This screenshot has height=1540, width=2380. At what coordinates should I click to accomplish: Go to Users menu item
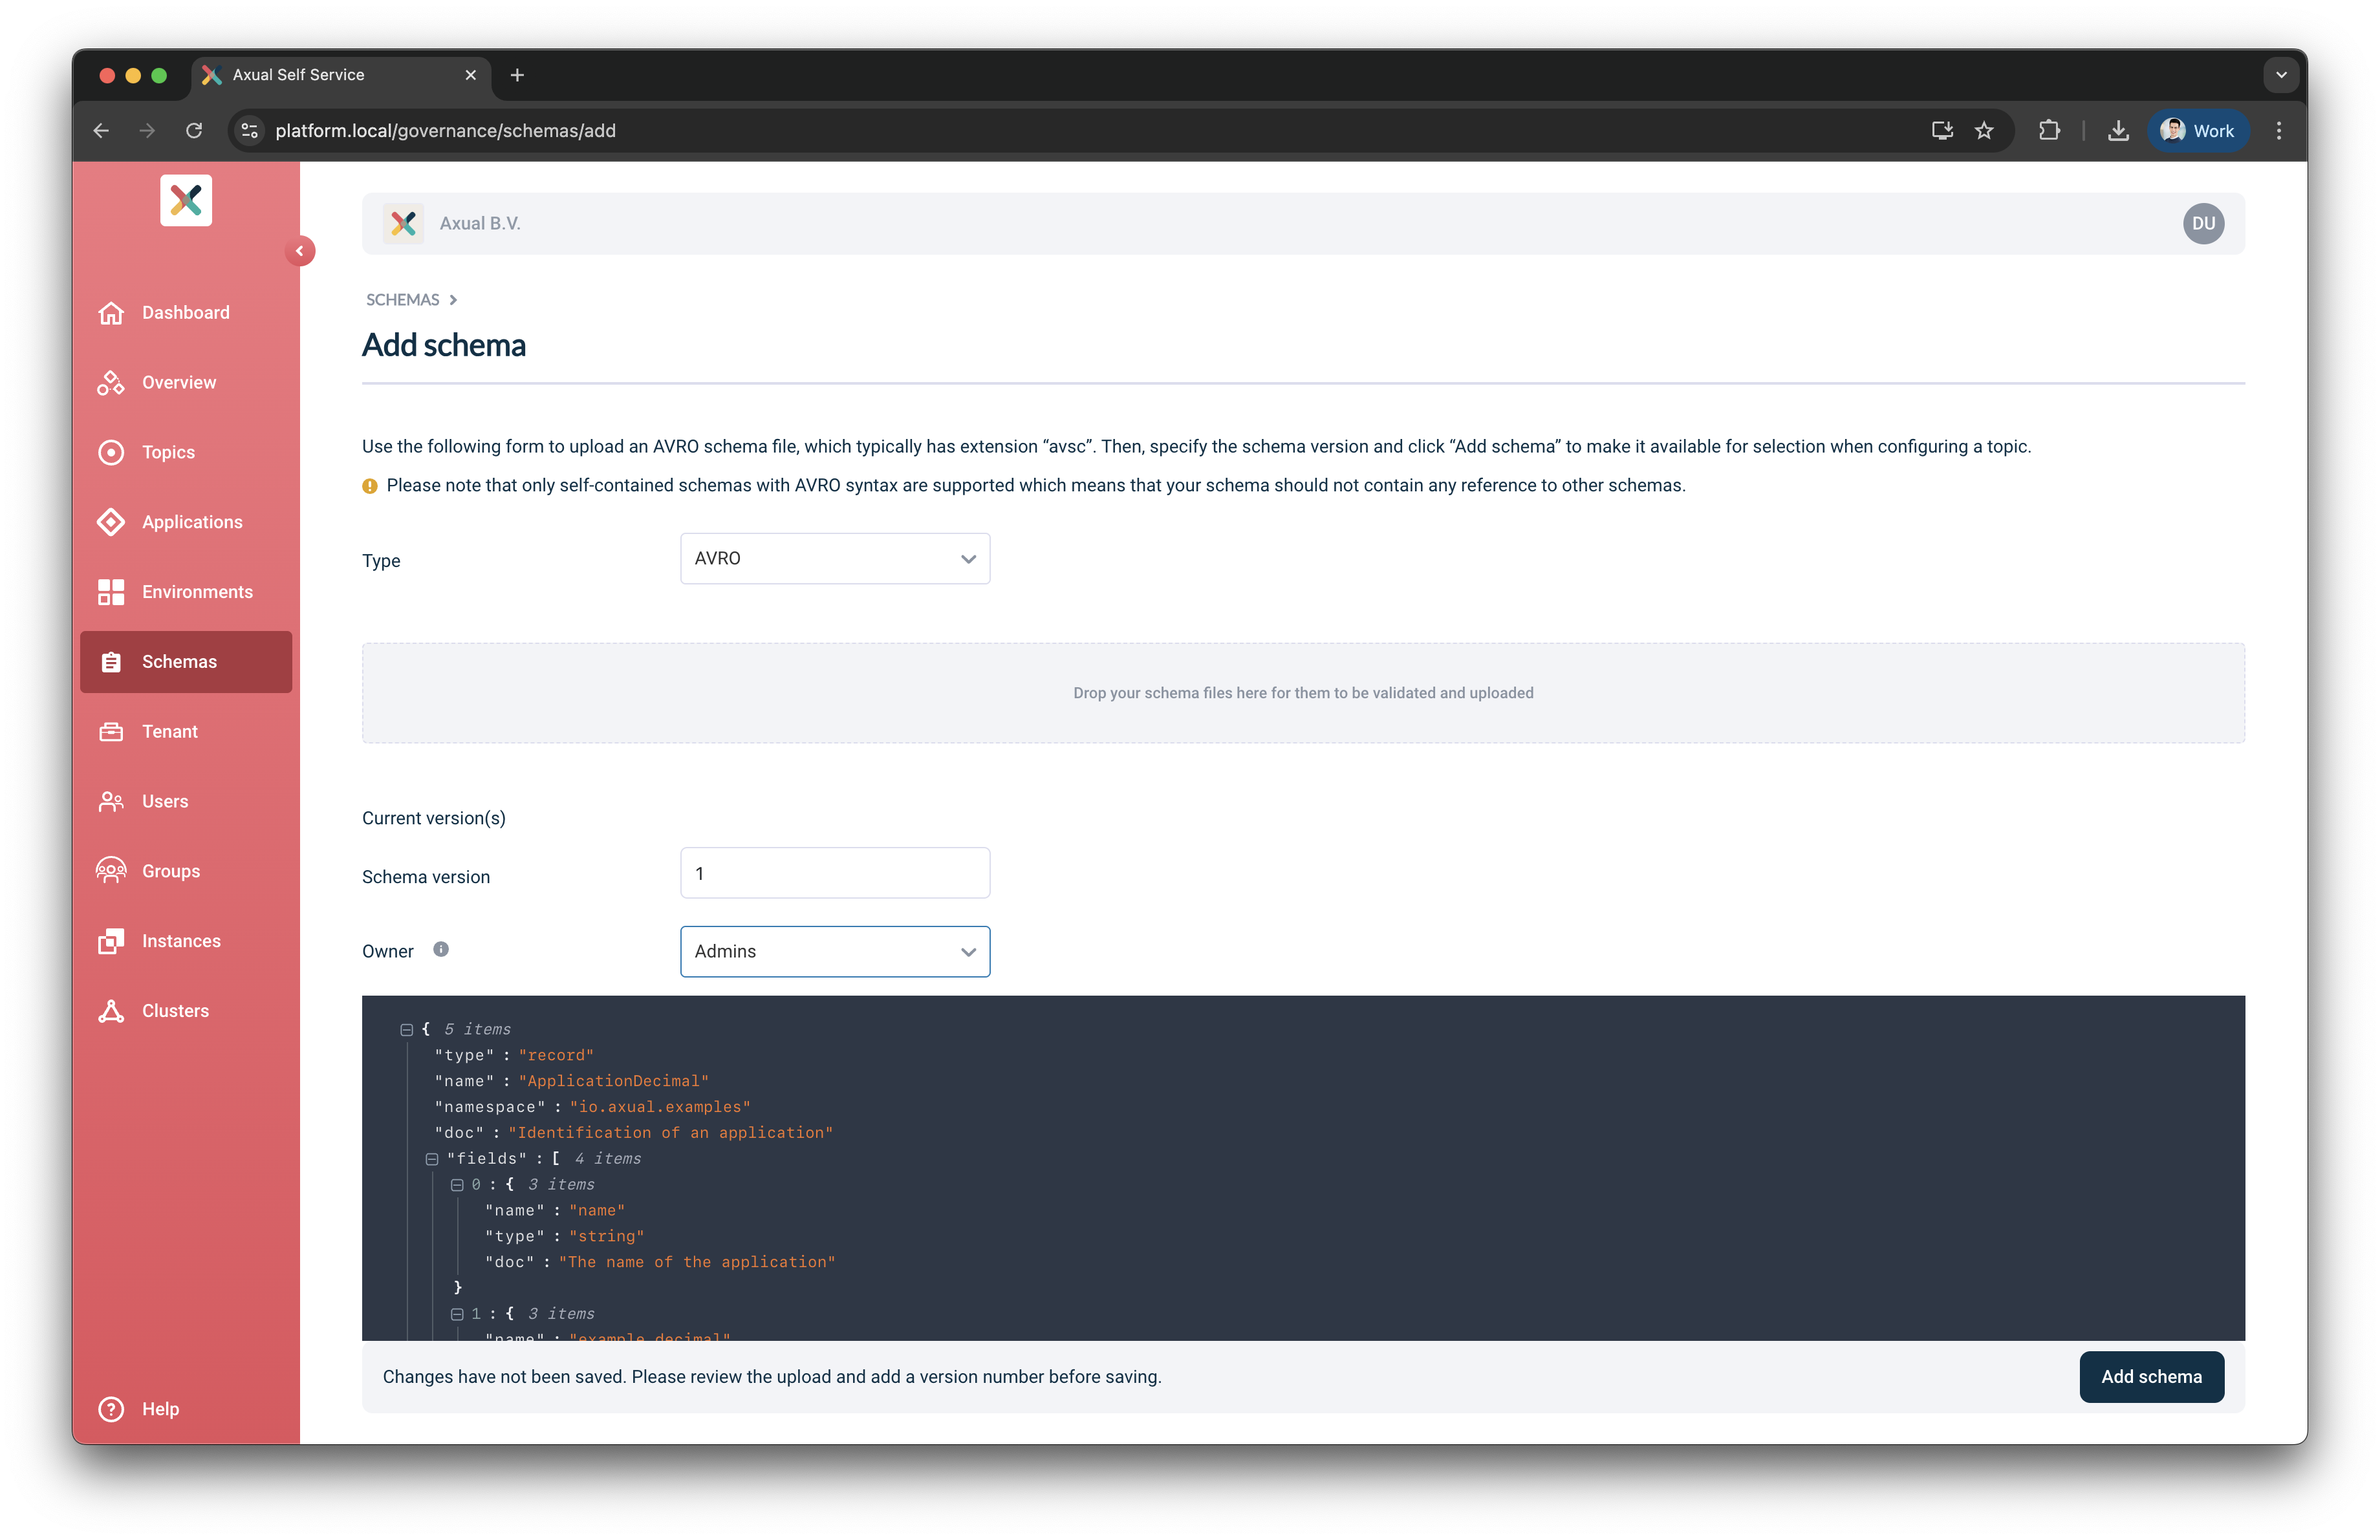[165, 802]
